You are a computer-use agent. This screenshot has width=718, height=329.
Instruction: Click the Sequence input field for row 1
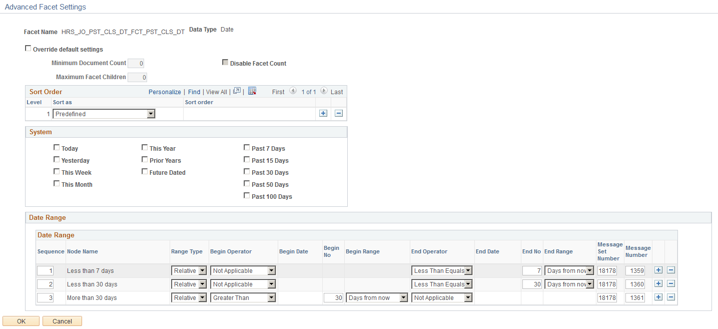point(45,270)
